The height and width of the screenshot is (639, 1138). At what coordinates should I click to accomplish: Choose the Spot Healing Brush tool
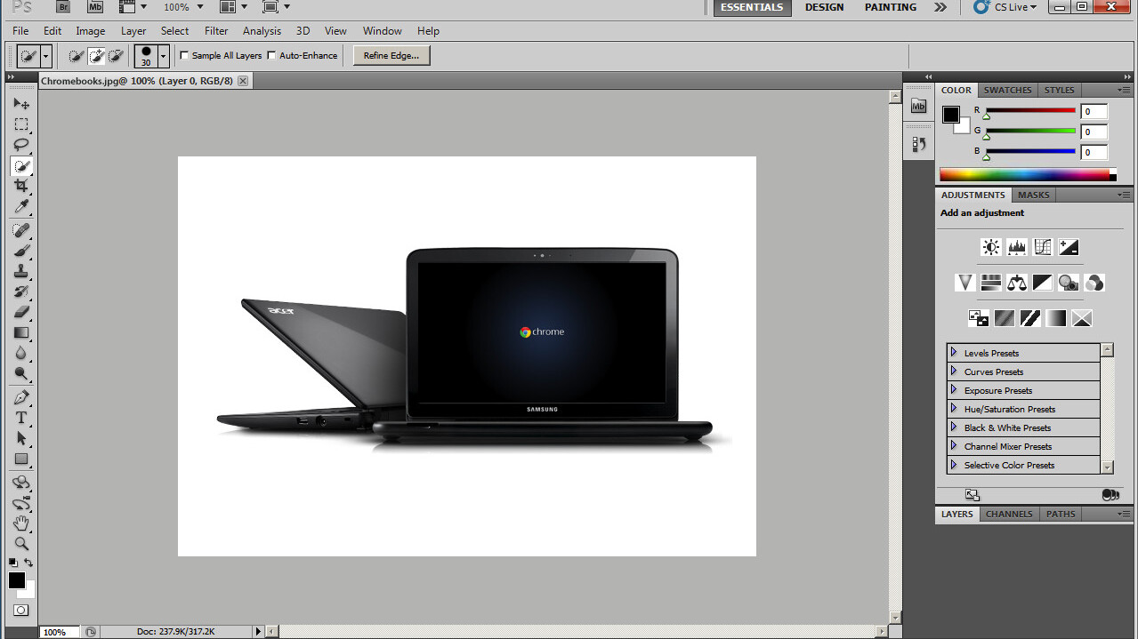(21, 231)
